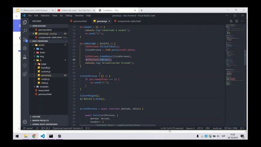Change line ending via CRLF status
Image resolution: width=261 pixels, height=147 pixels.
coord(208,128)
